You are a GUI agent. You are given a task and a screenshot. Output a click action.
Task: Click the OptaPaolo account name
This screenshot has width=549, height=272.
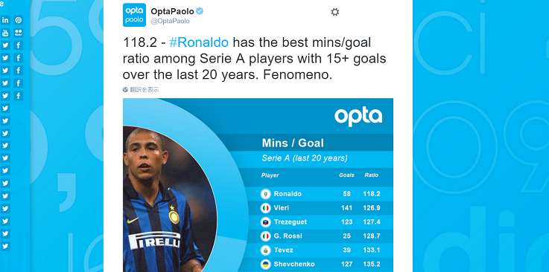point(172,11)
